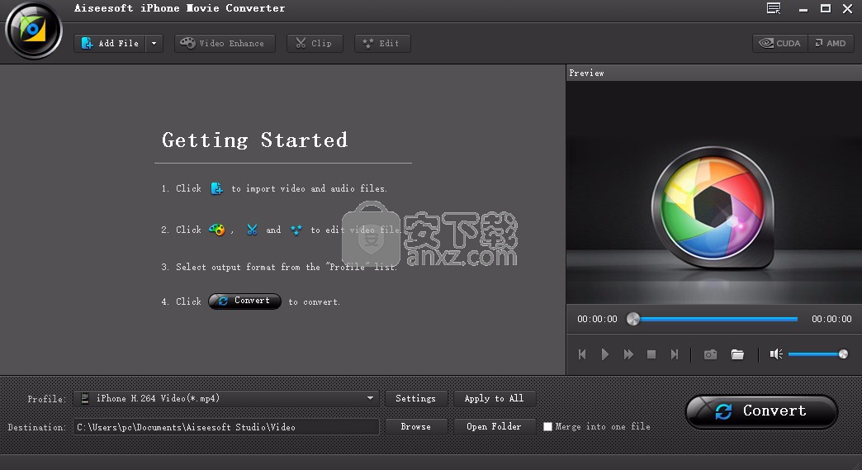This screenshot has width=862, height=470.
Task: Open the Profile dropdown list
Action: click(226, 398)
